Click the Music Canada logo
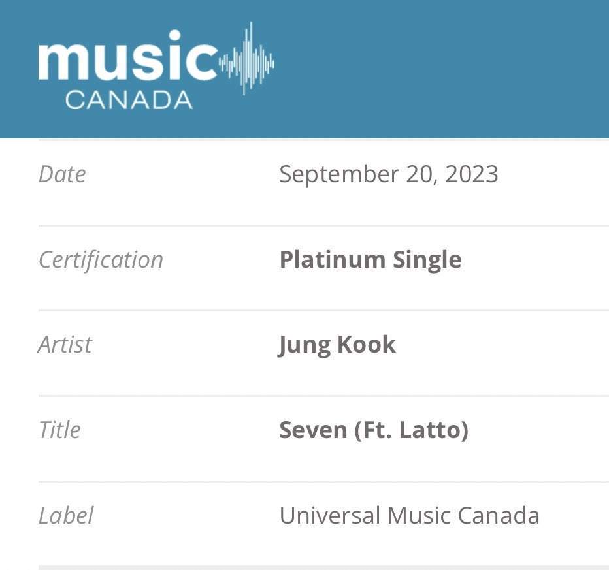The width and height of the screenshot is (609, 570). pyautogui.click(x=156, y=65)
